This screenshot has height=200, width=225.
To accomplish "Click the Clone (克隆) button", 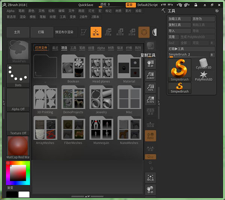I will pyautogui.click(x=173, y=37).
